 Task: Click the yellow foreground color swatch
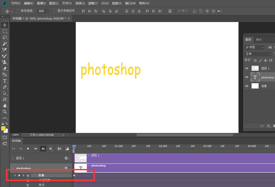(4, 128)
